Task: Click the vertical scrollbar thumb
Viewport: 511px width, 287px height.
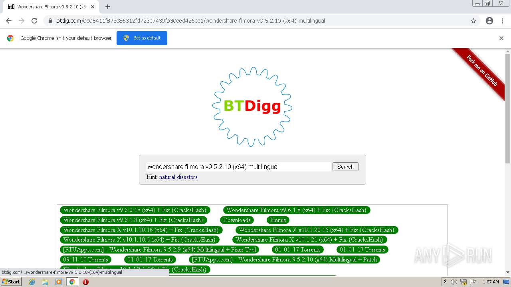Action: [x=508, y=108]
